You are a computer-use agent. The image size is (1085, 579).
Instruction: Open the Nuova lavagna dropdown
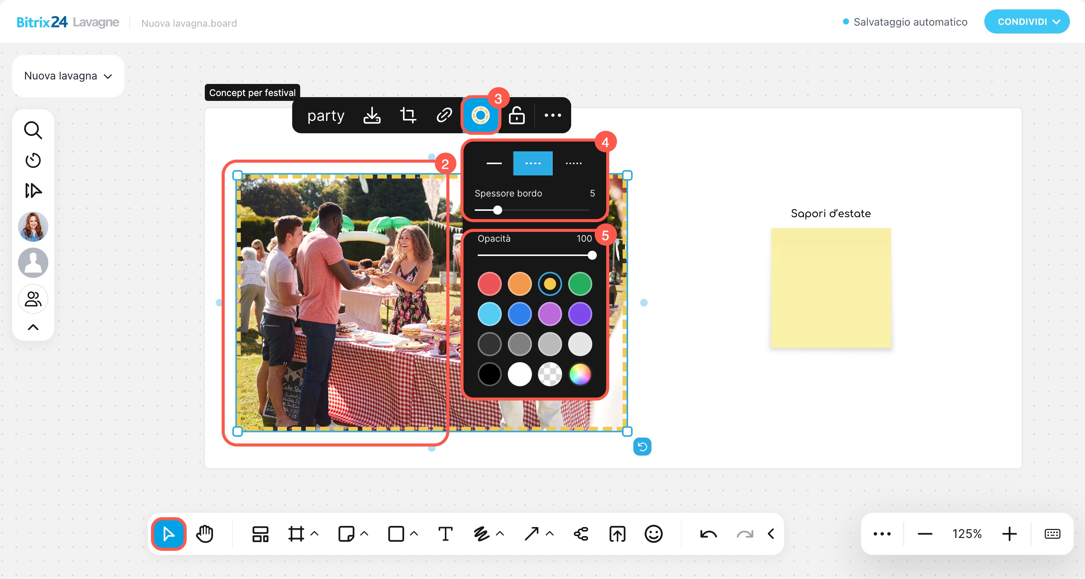(68, 76)
